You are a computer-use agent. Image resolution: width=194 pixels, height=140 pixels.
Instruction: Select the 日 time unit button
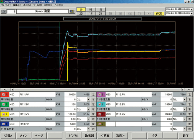point(101,10)
